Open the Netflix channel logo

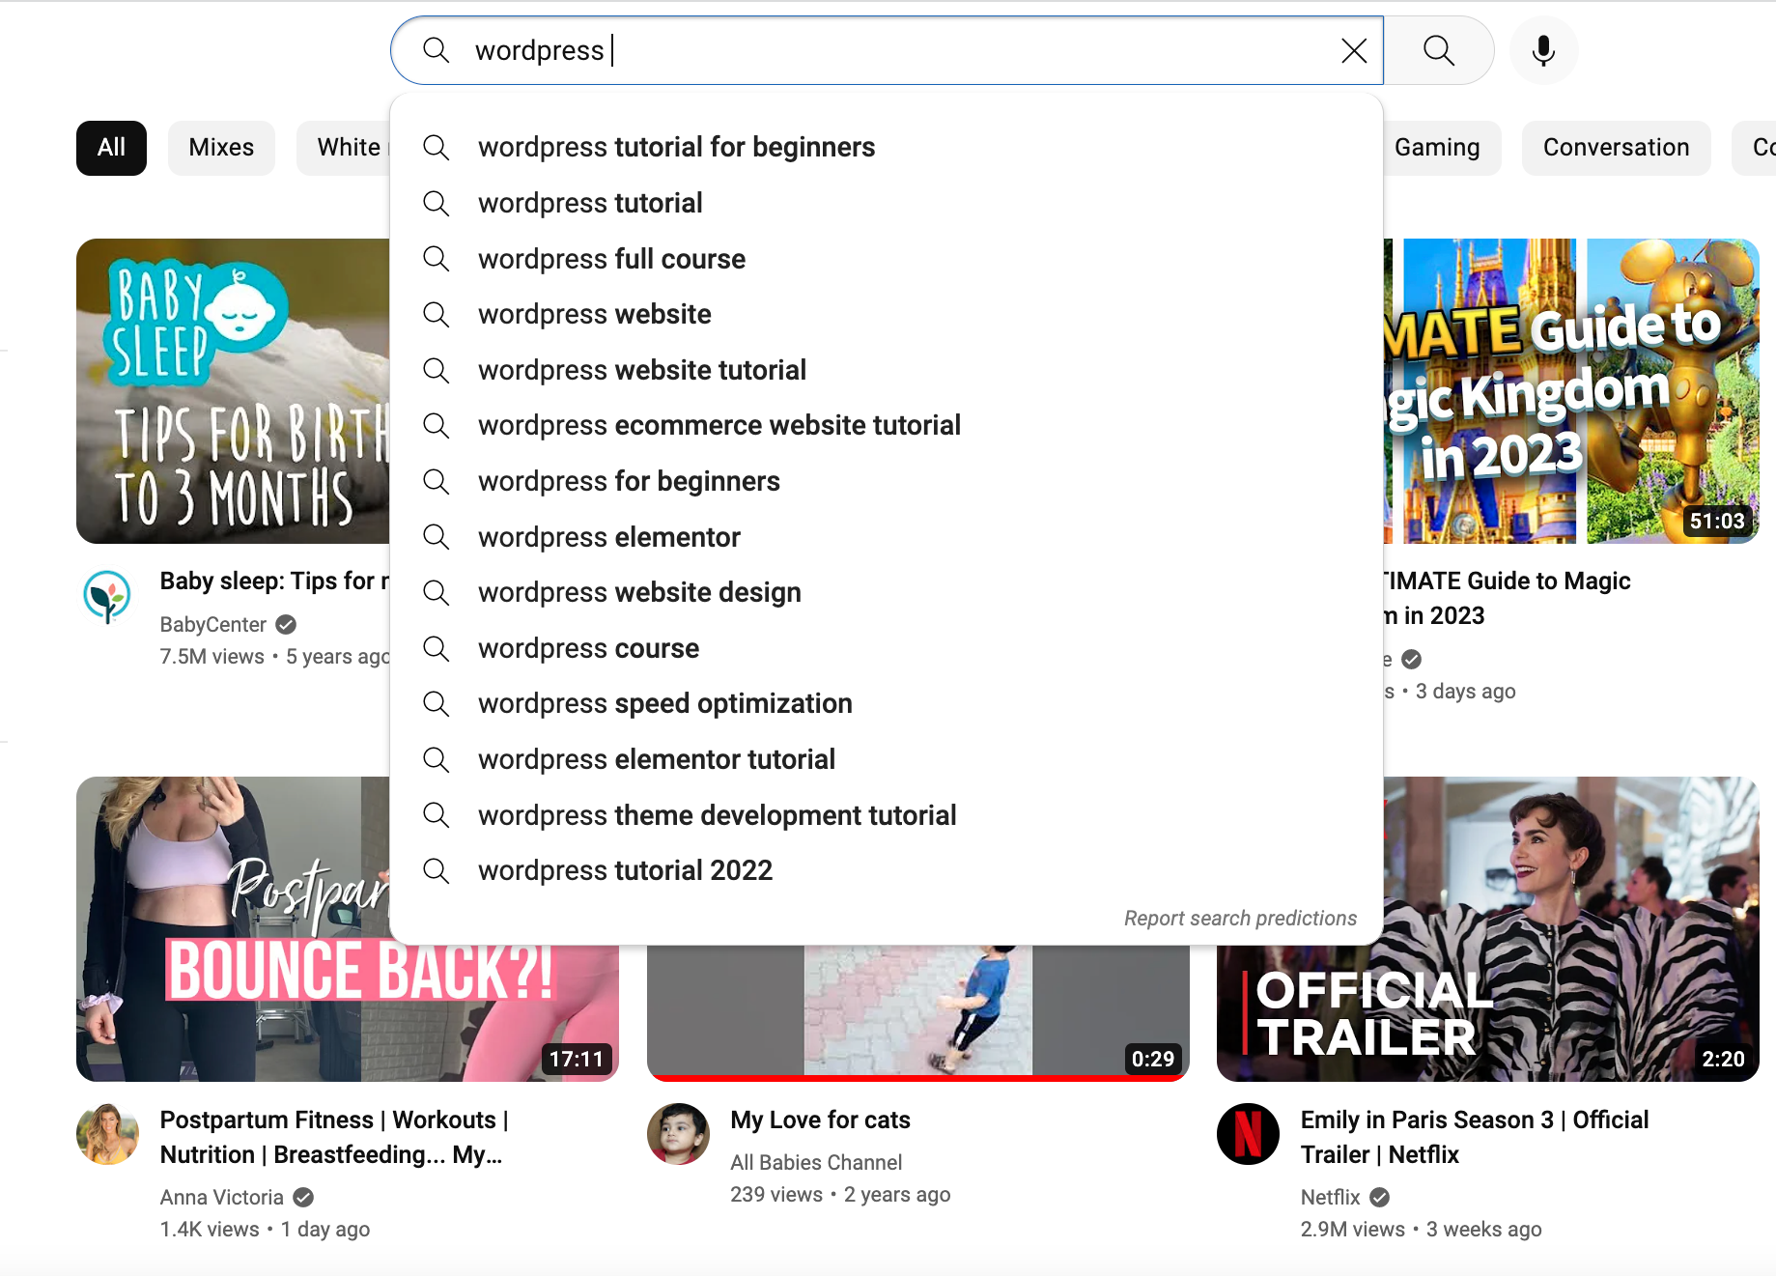pyautogui.click(x=1248, y=1134)
